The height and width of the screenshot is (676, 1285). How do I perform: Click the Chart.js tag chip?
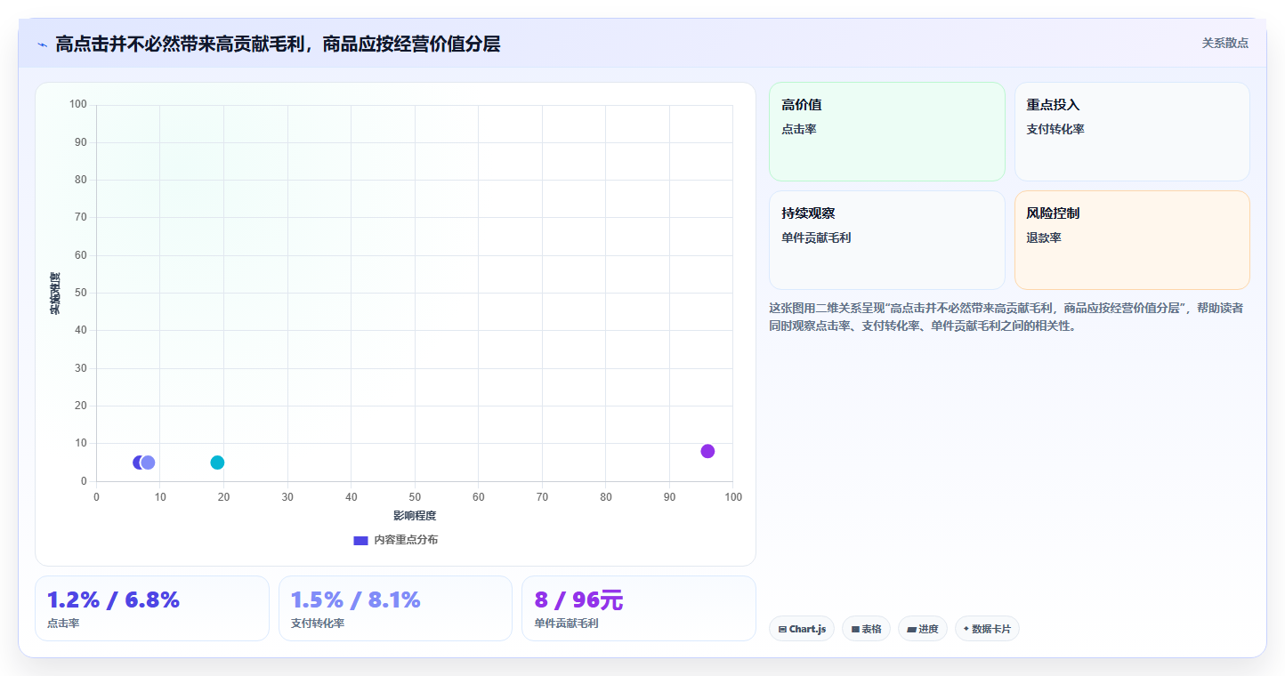click(802, 629)
